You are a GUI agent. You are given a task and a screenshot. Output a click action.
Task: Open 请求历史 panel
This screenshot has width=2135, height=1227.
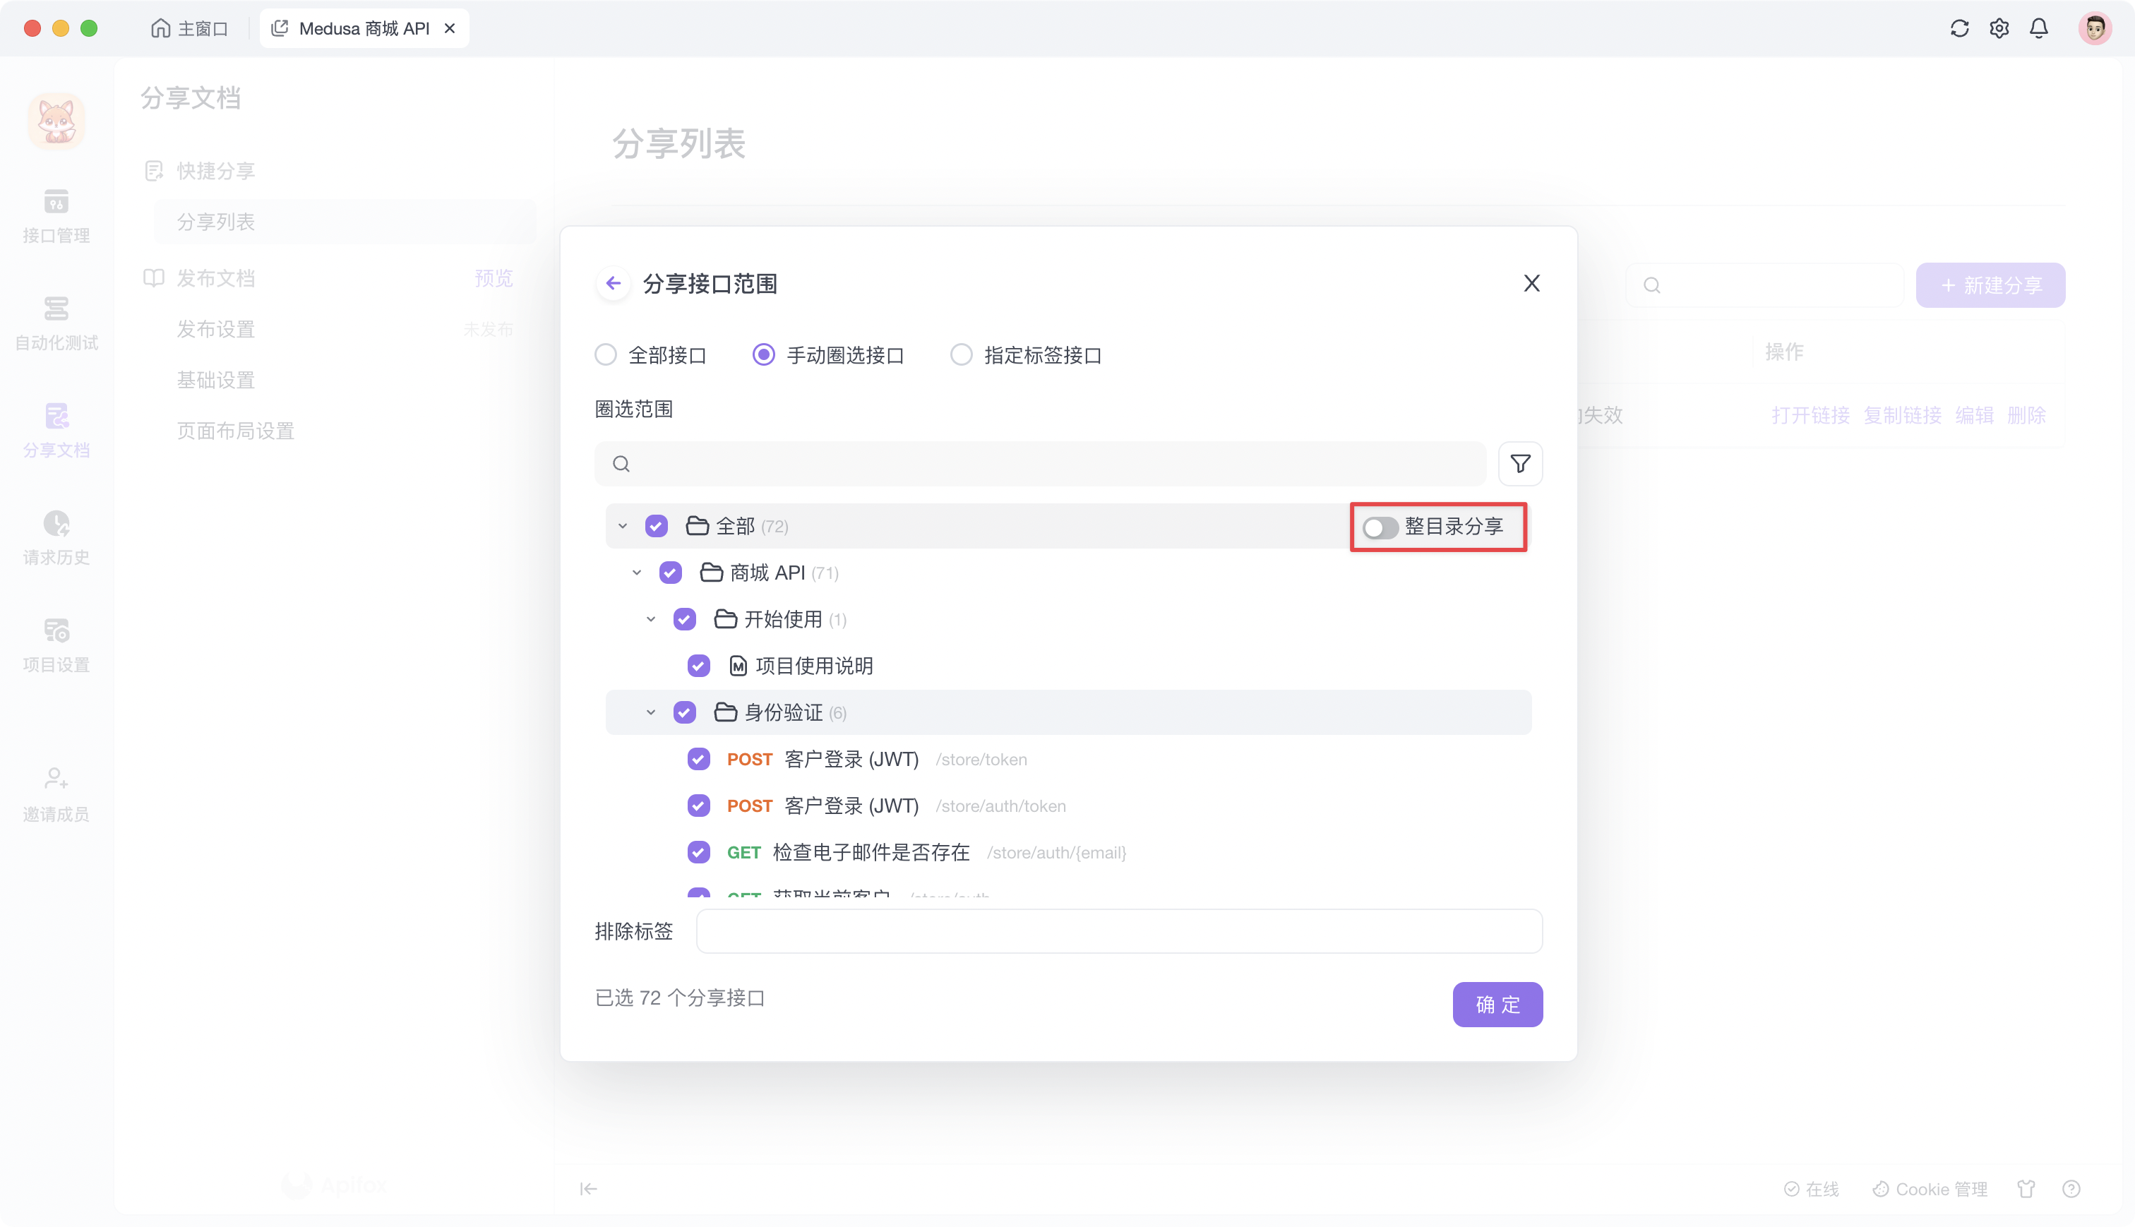(56, 538)
